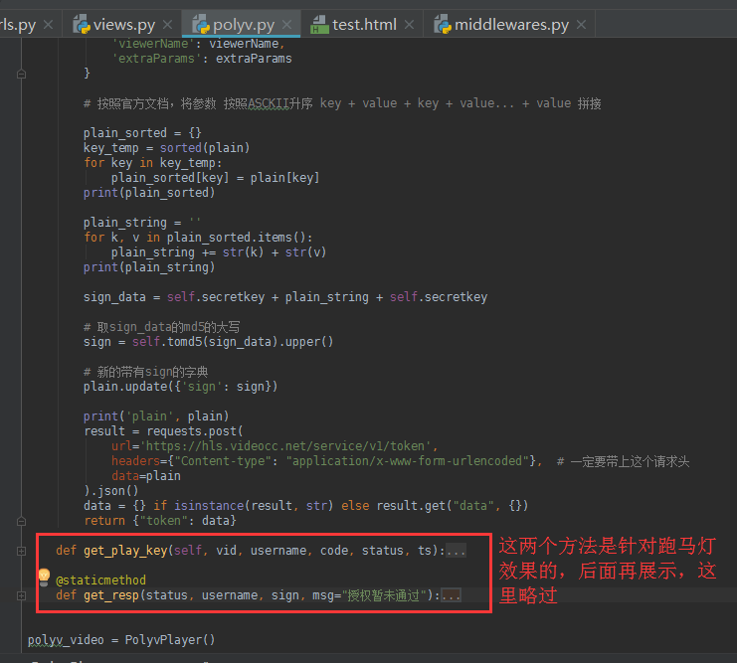Click the 'plain_sorted = {}' line
This screenshot has height=663, width=737.
pos(142,133)
